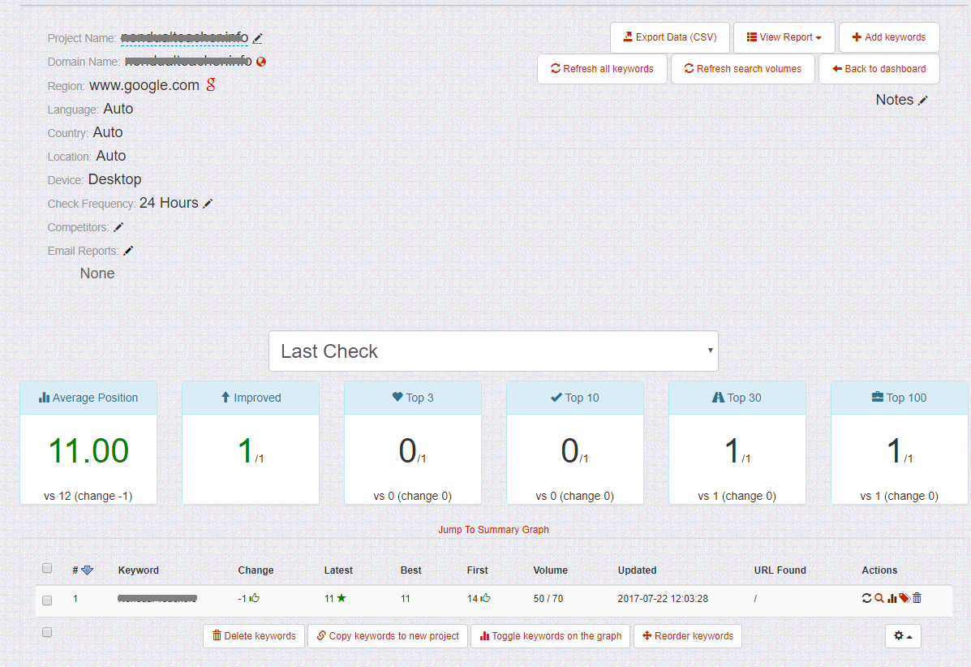Image resolution: width=971 pixels, height=667 pixels.
Task: Click the red globe icon beside Domain Name
Action: [261, 62]
